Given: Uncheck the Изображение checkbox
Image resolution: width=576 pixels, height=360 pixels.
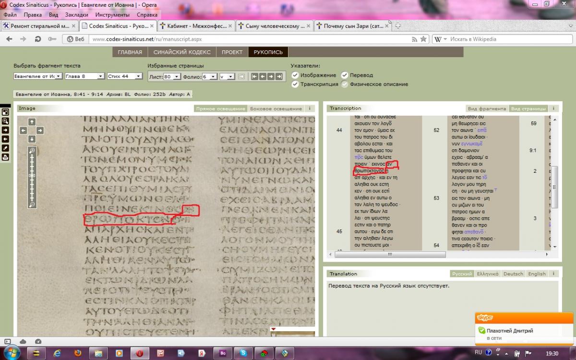Looking at the screenshot, I should click(295, 75).
